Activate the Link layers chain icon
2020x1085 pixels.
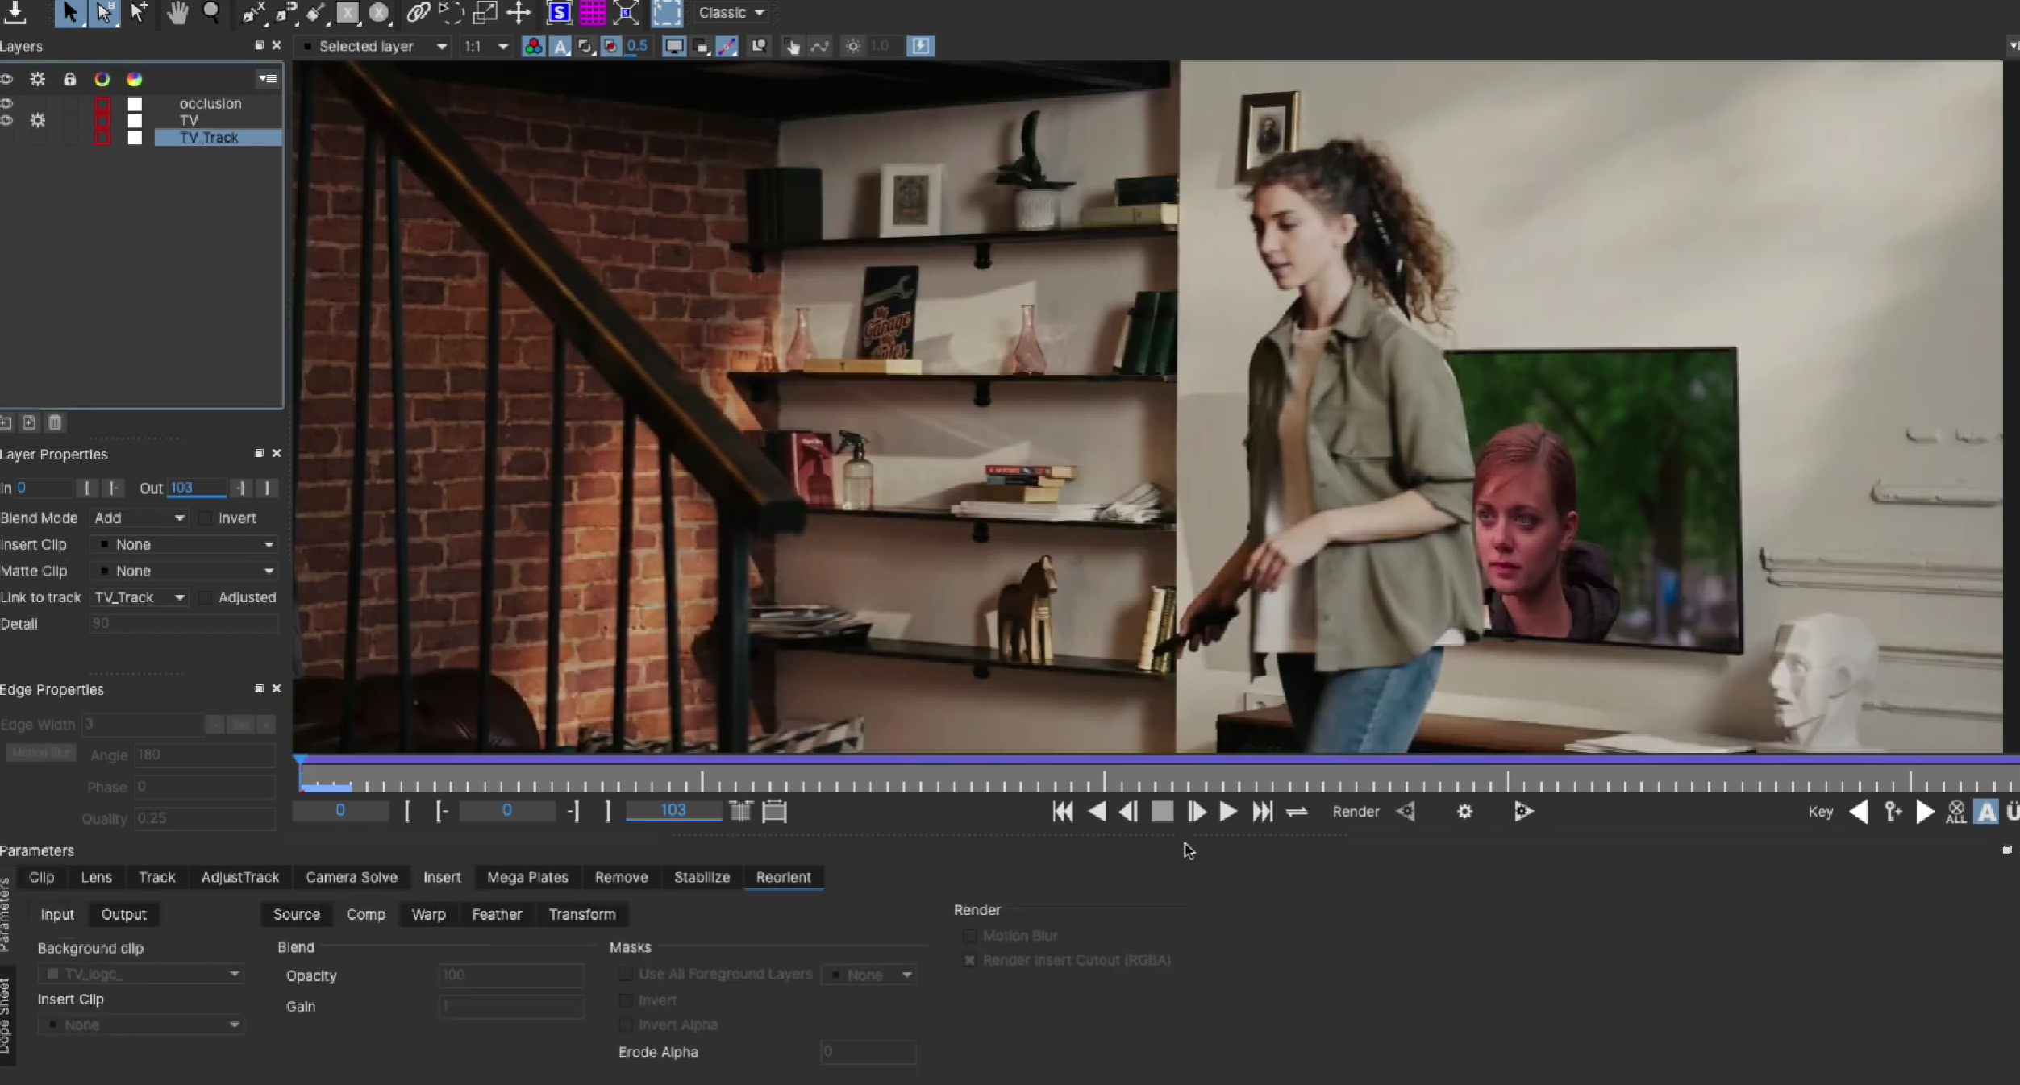418,12
